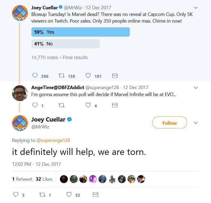Open superange128's profile photo
Viewport: 211px width, 203px height.
pos(20,93)
